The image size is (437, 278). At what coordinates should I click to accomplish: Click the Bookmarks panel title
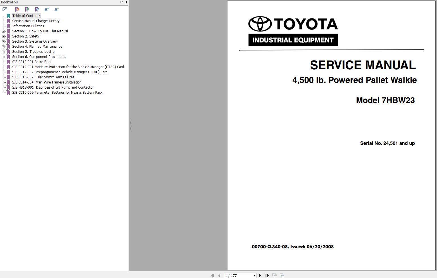(9, 2)
